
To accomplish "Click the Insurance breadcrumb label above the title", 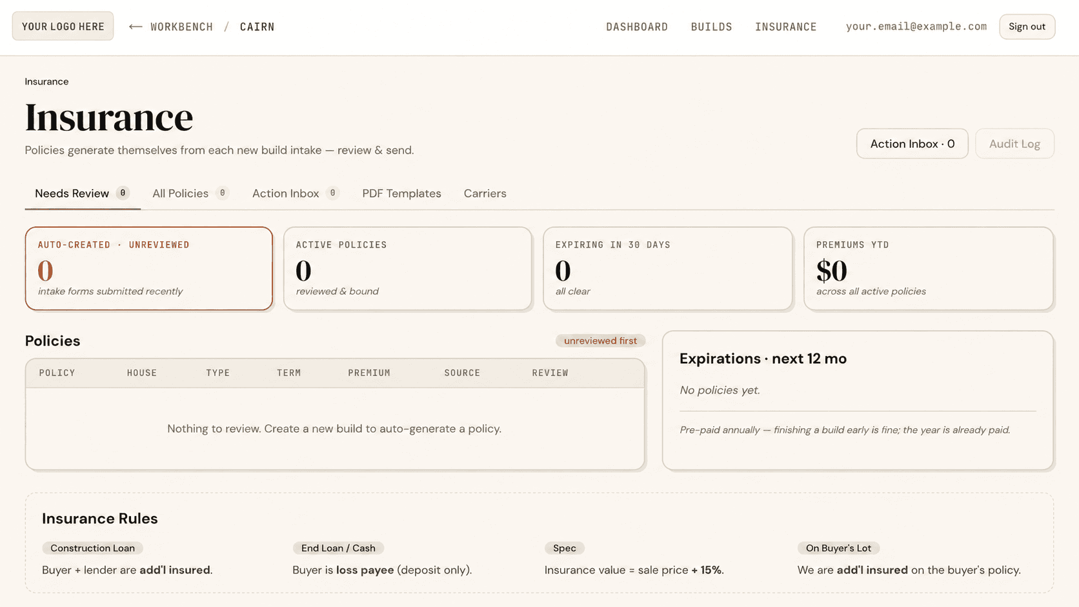I will 46,81.
